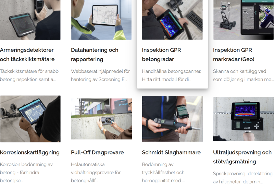Visit Ultraljudsprovning och stötvågsmätning title link

click(x=242, y=157)
